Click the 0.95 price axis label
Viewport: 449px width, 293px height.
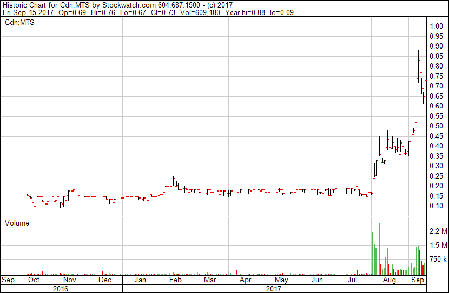(436, 36)
